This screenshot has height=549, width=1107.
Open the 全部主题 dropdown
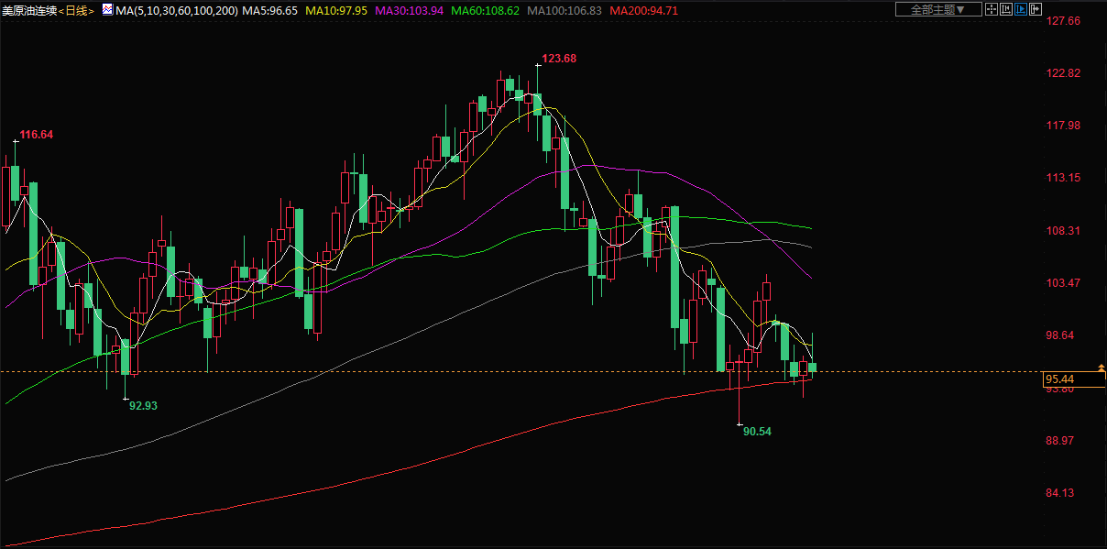(937, 9)
